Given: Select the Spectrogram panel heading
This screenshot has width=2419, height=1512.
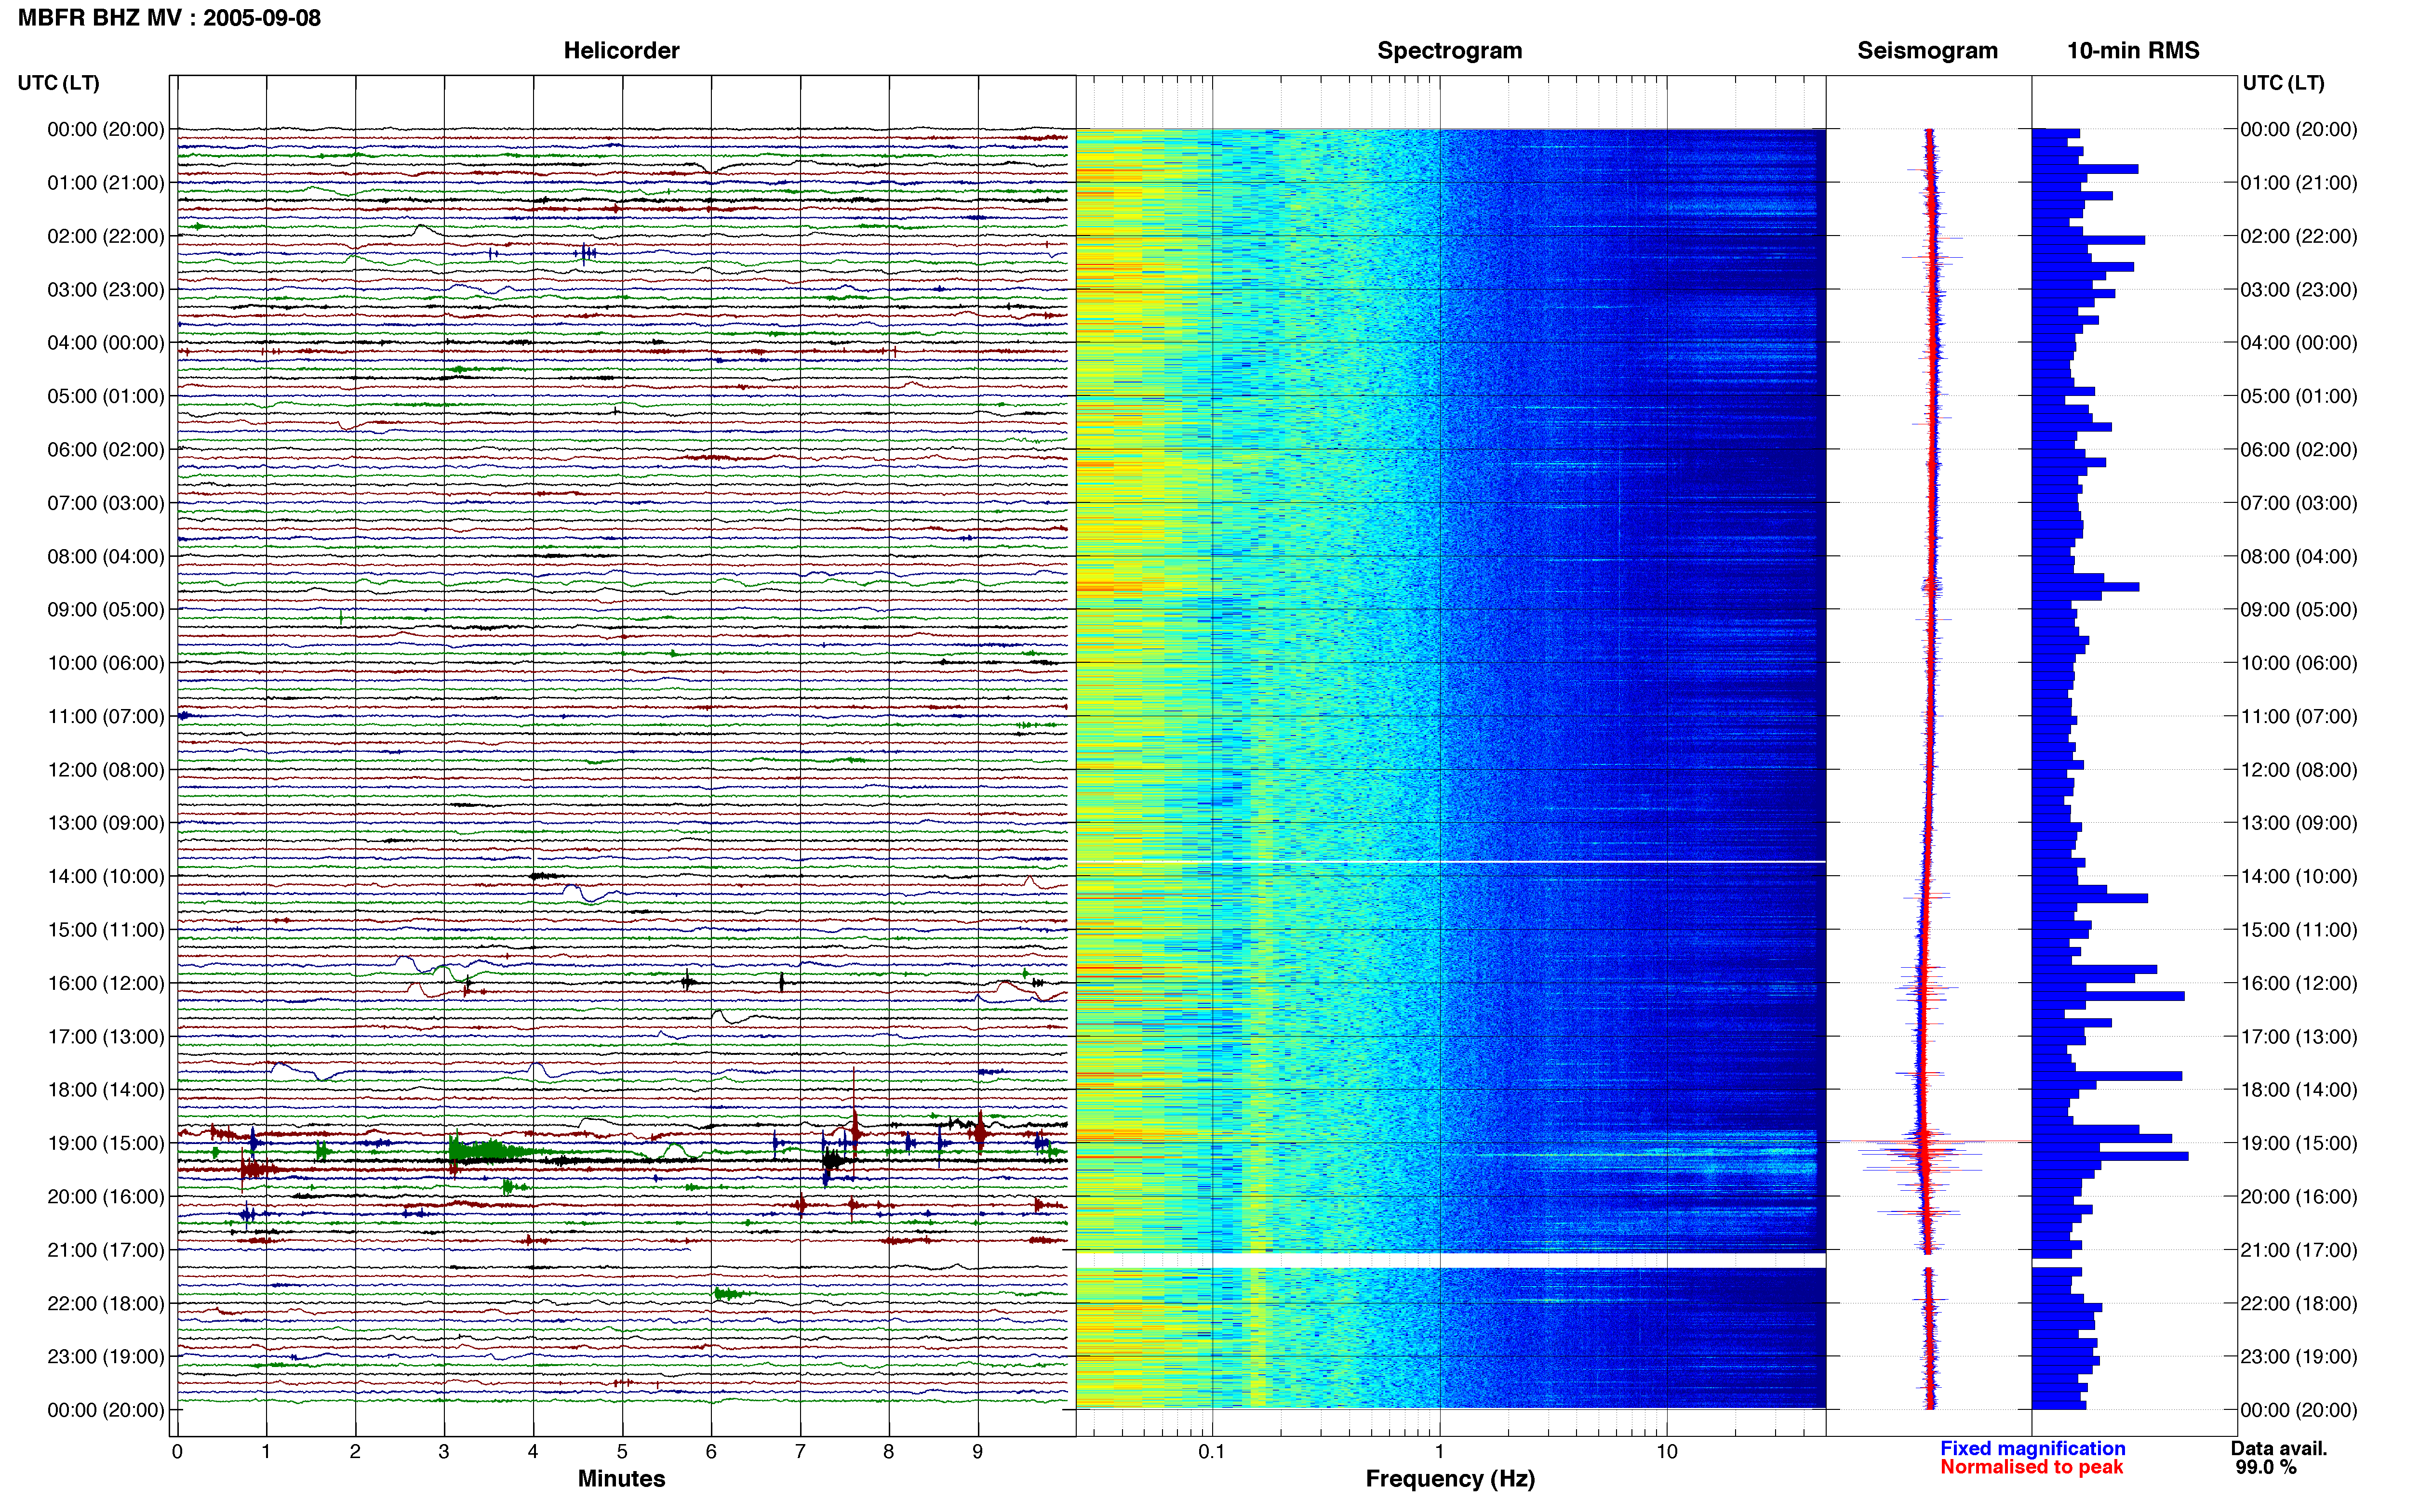Looking at the screenshot, I should pyautogui.click(x=1450, y=50).
